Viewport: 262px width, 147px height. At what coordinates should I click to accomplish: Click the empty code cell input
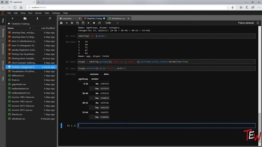click(167, 125)
